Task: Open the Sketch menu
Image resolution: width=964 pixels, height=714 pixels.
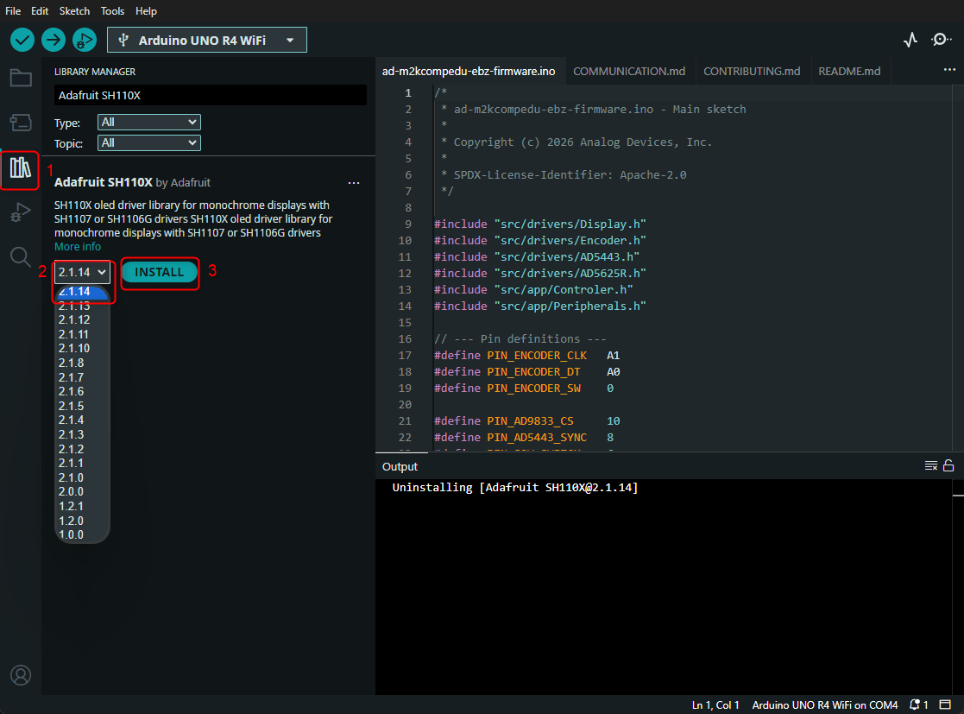Action: click(x=74, y=11)
